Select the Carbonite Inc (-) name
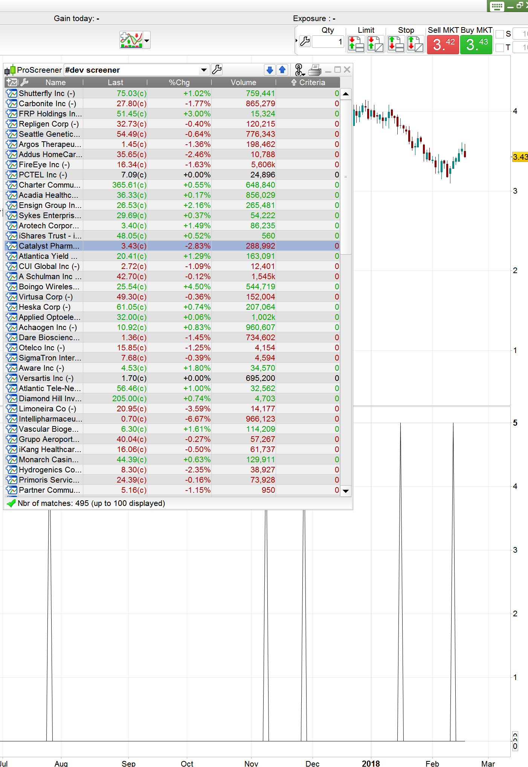This screenshot has width=528, height=767. (47, 104)
